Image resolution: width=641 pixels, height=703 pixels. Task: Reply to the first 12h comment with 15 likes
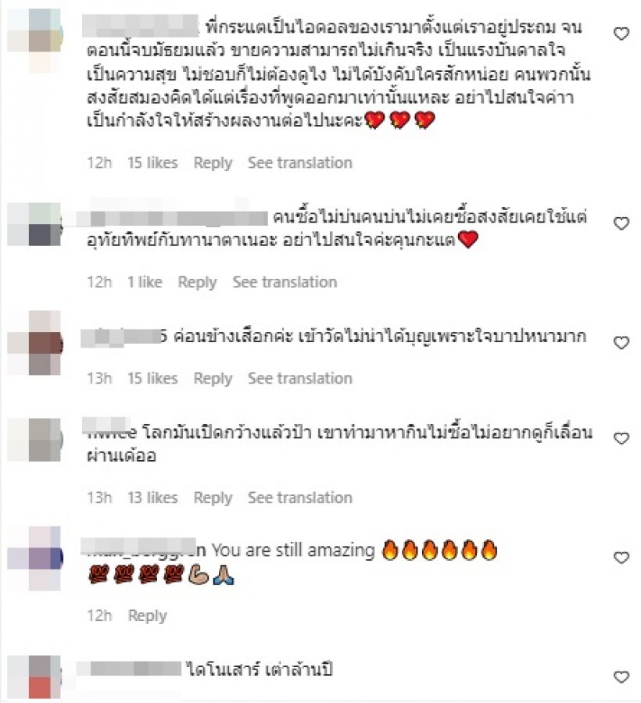213,162
